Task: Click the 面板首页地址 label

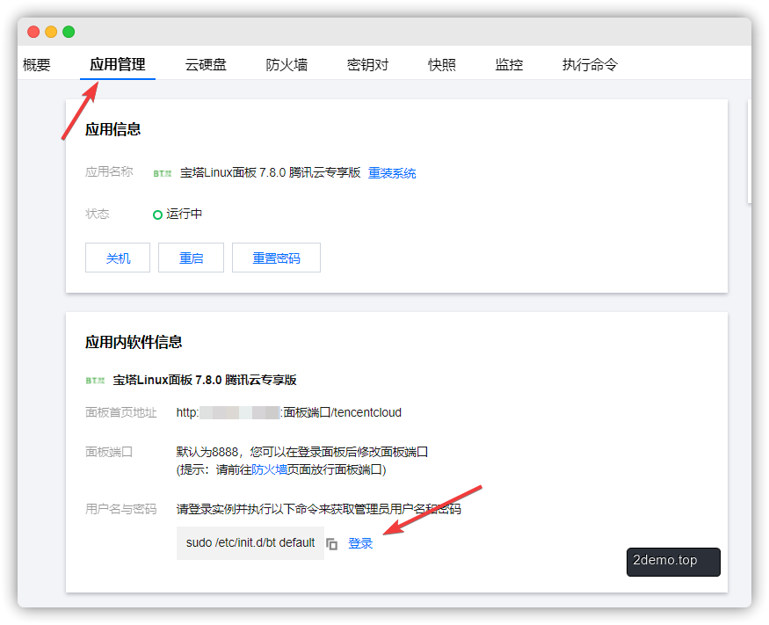Action: pos(121,412)
